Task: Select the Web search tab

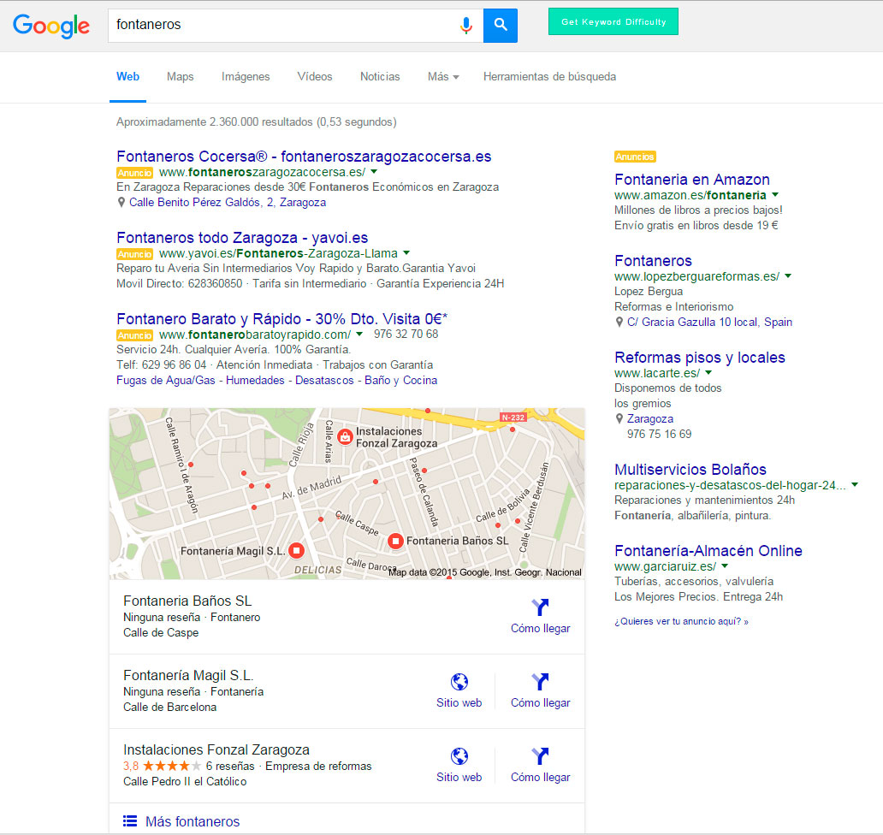Action: pos(127,77)
